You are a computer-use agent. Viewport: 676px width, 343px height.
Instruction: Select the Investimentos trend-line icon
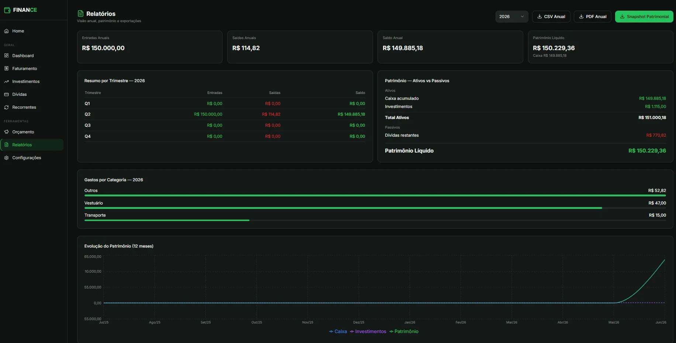[6, 81]
